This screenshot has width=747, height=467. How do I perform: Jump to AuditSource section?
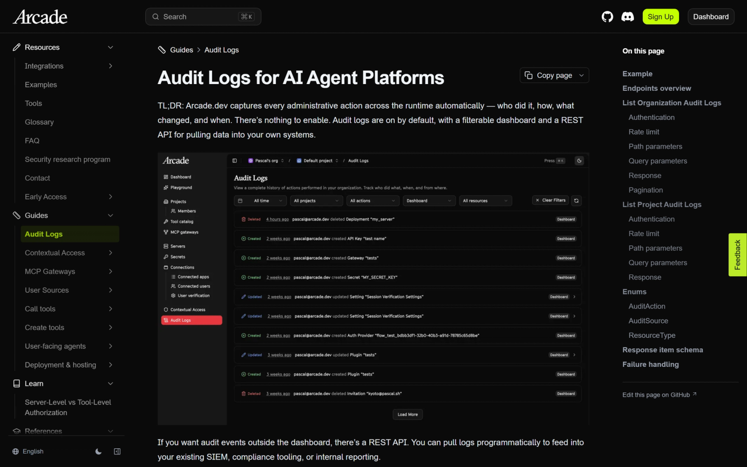648,321
